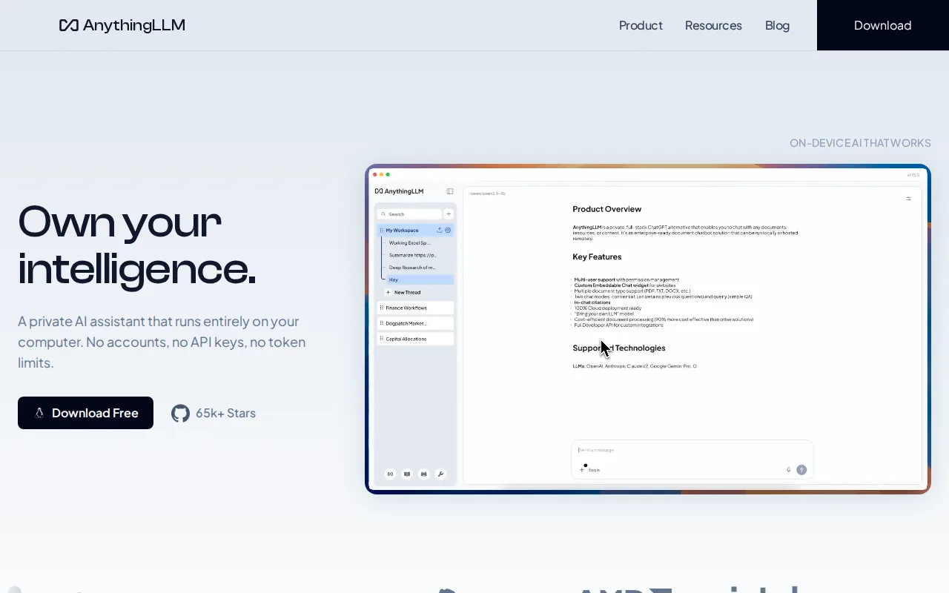
Task: Toggle the sidebar panel icon in app preview
Action: tap(450, 191)
